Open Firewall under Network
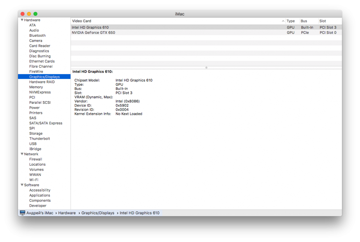 pyautogui.click(x=36, y=159)
